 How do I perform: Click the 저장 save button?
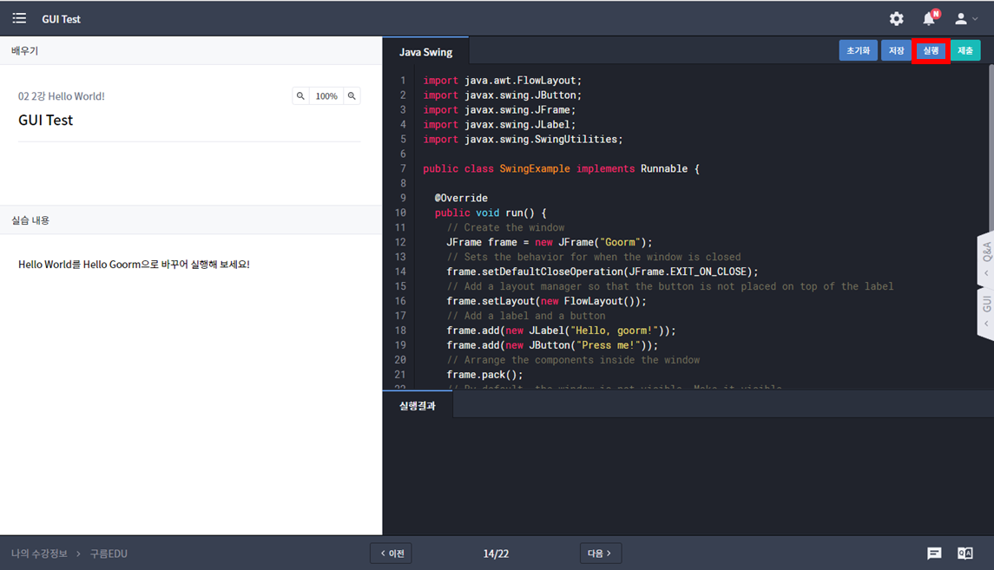[x=896, y=50]
